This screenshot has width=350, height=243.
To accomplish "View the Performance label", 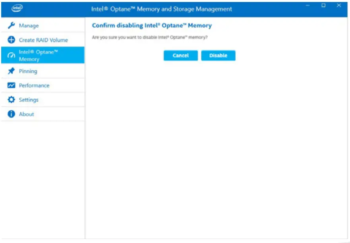I will (34, 85).
